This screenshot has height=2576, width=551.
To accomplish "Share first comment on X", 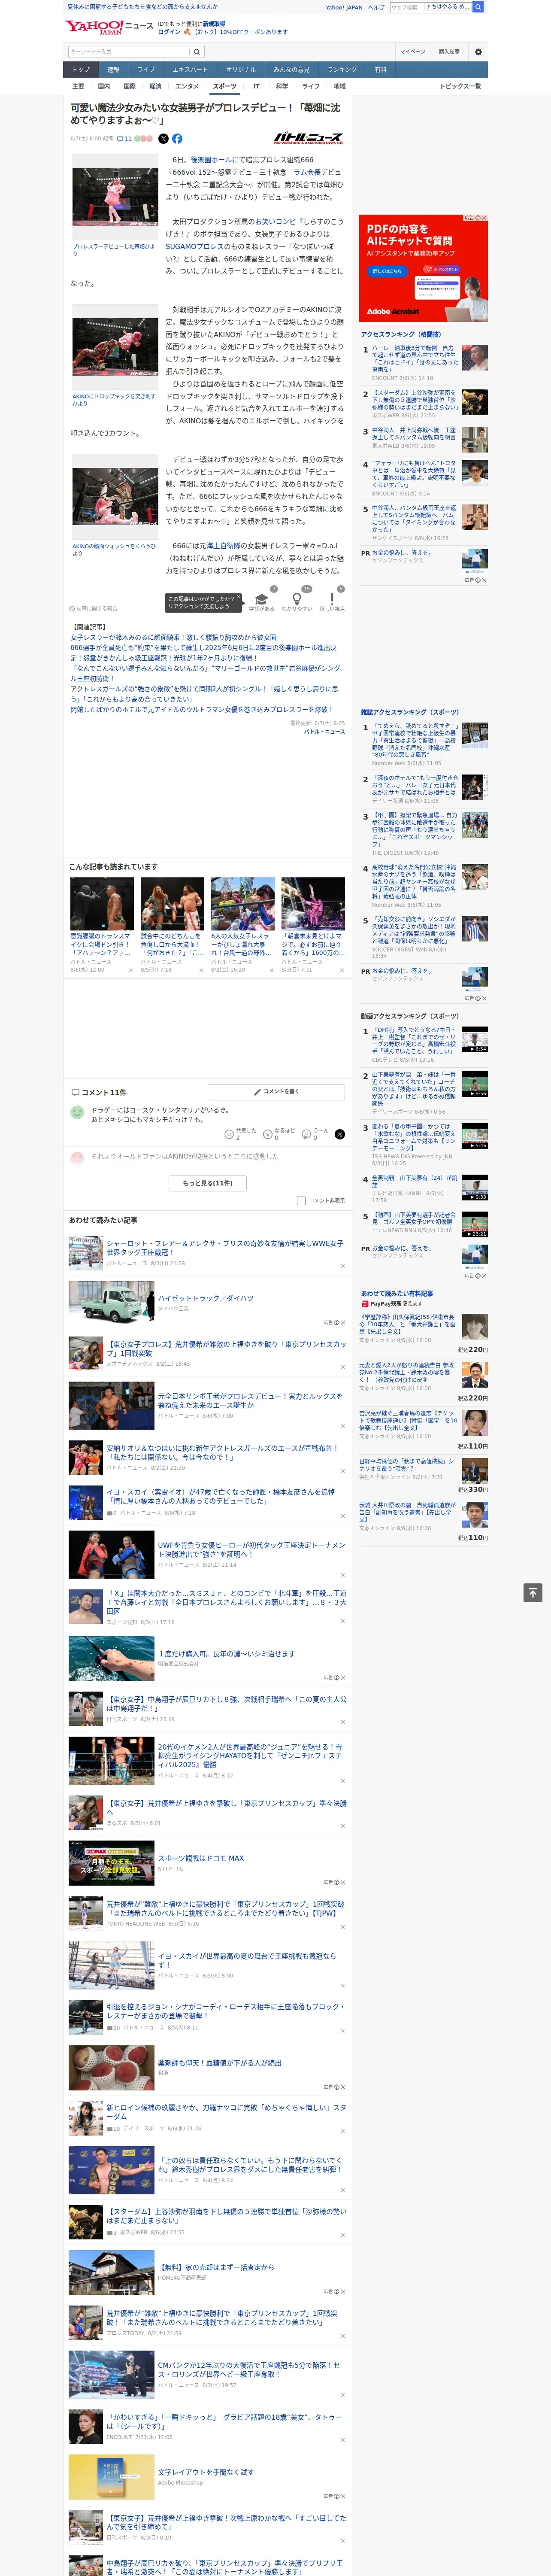I will (x=339, y=1134).
